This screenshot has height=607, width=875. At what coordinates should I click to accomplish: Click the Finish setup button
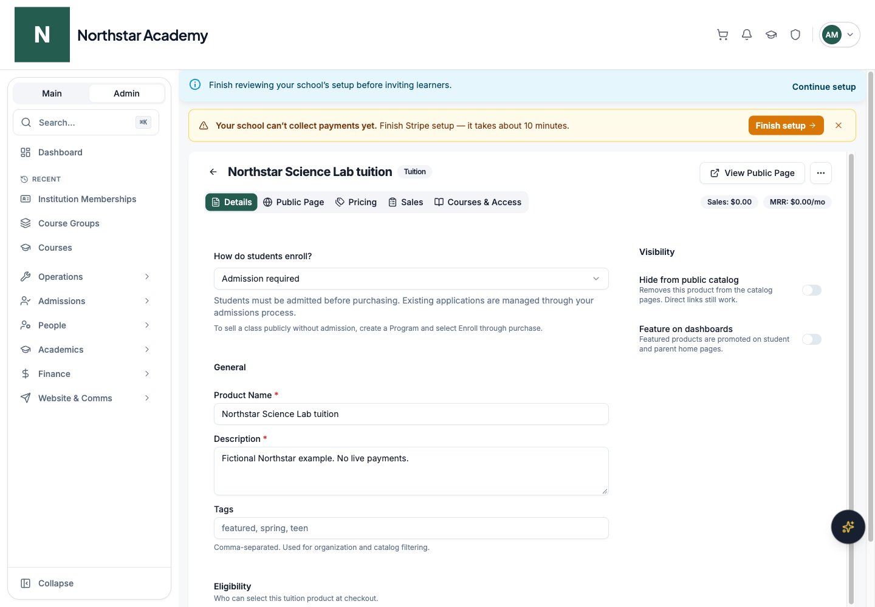coord(786,126)
